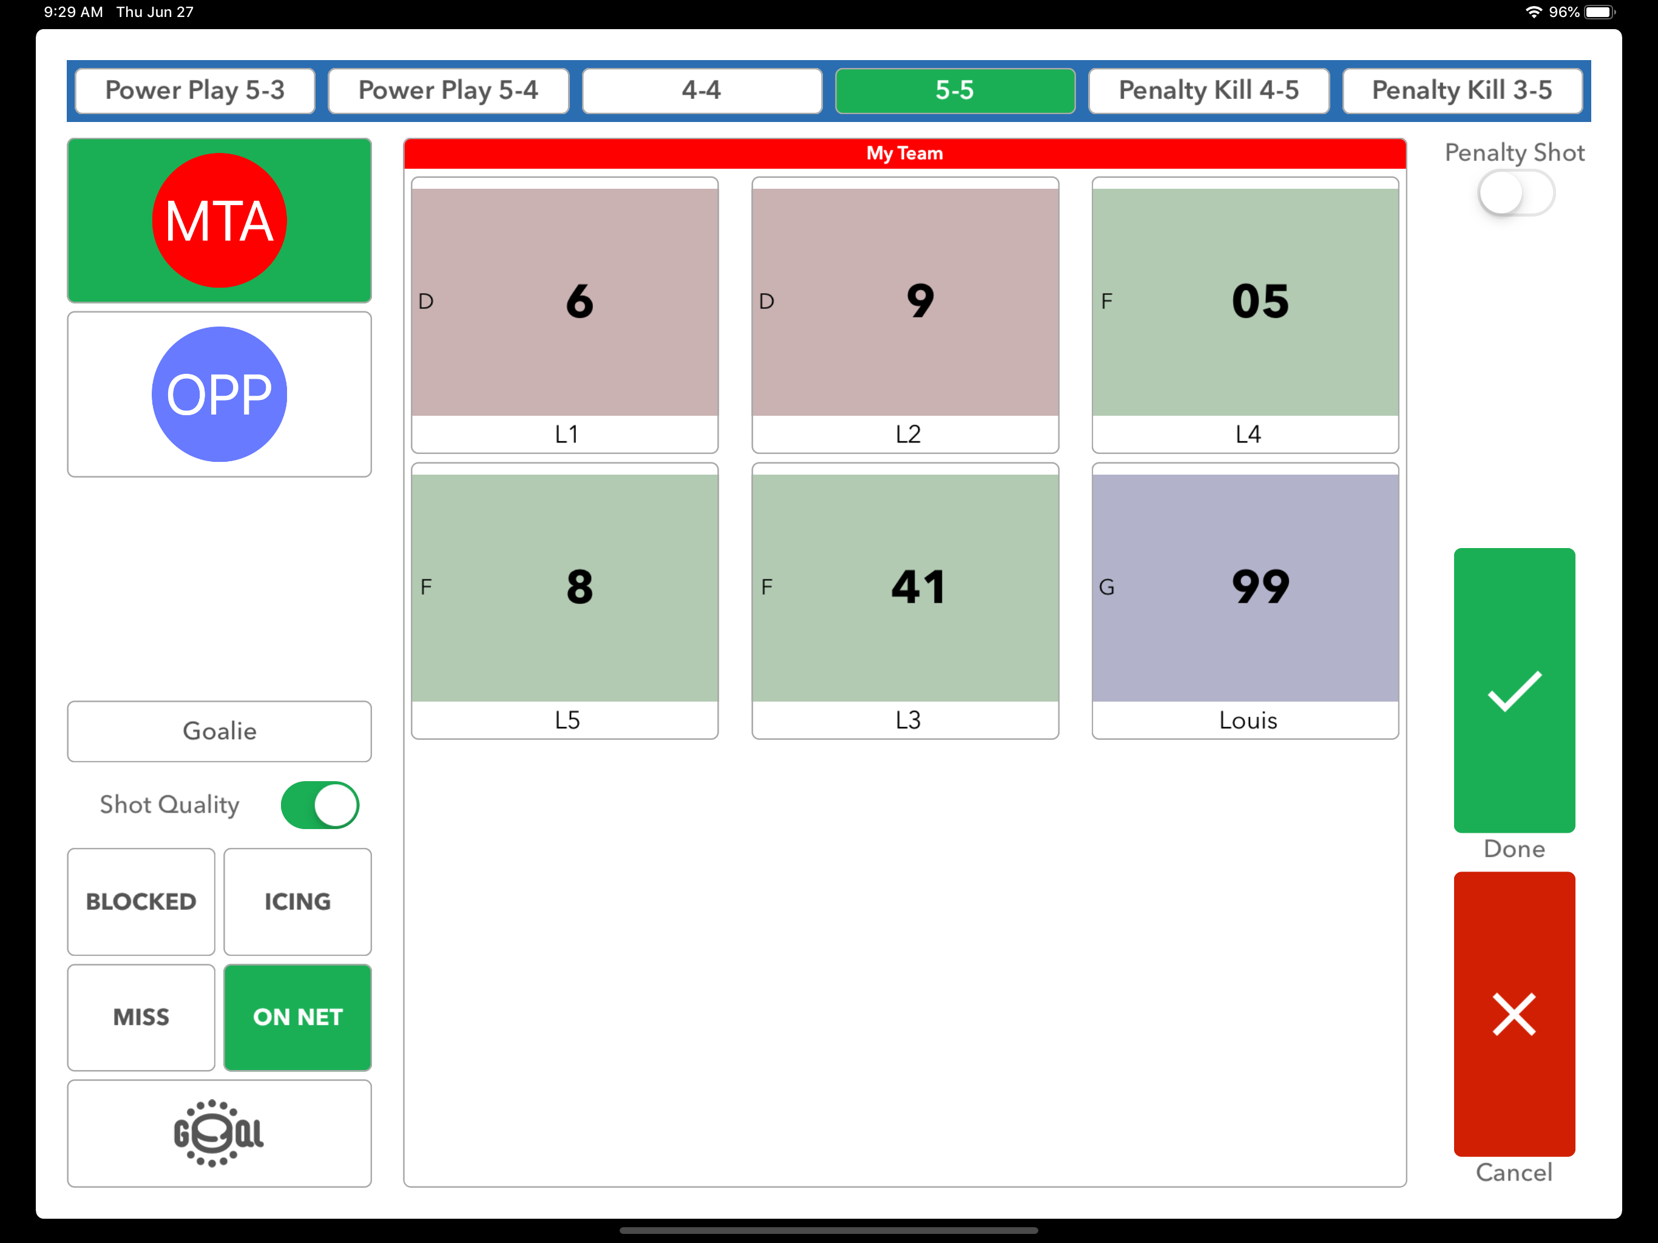Click the My Team red header

pos(905,154)
